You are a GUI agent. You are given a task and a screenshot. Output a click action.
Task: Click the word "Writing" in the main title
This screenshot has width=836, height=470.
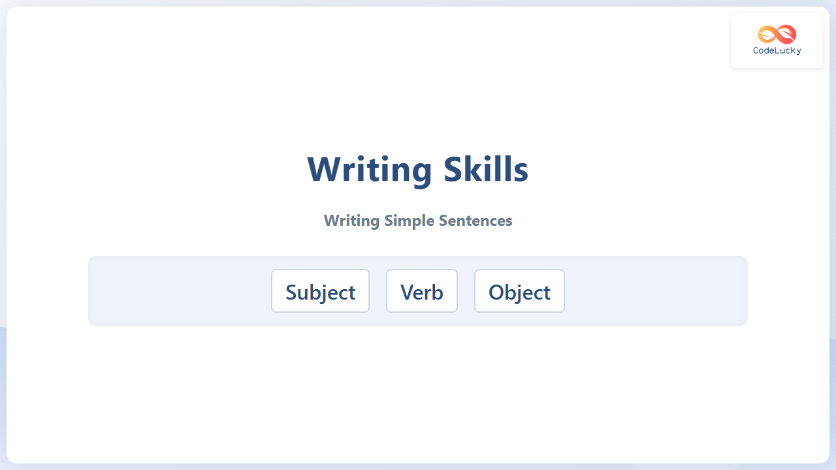[x=369, y=169]
